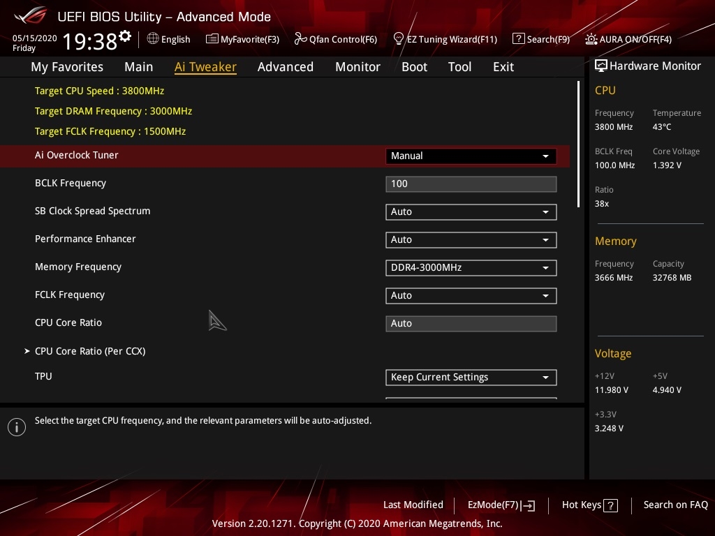715x536 pixels.
Task: Click Target FCLK Frequency : 1500MHz text
Action: point(110,131)
